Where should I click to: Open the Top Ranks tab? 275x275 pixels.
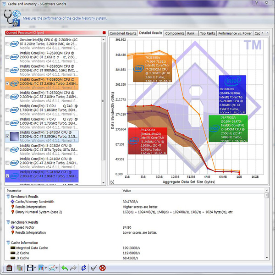click(208, 33)
